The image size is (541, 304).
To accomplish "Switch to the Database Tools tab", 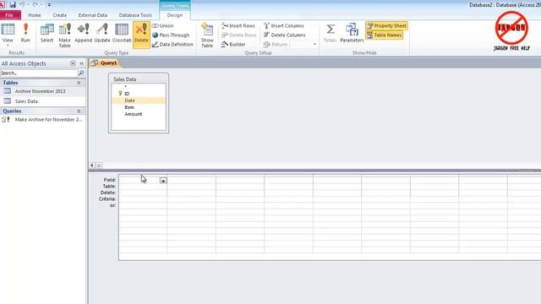I will tap(135, 15).
